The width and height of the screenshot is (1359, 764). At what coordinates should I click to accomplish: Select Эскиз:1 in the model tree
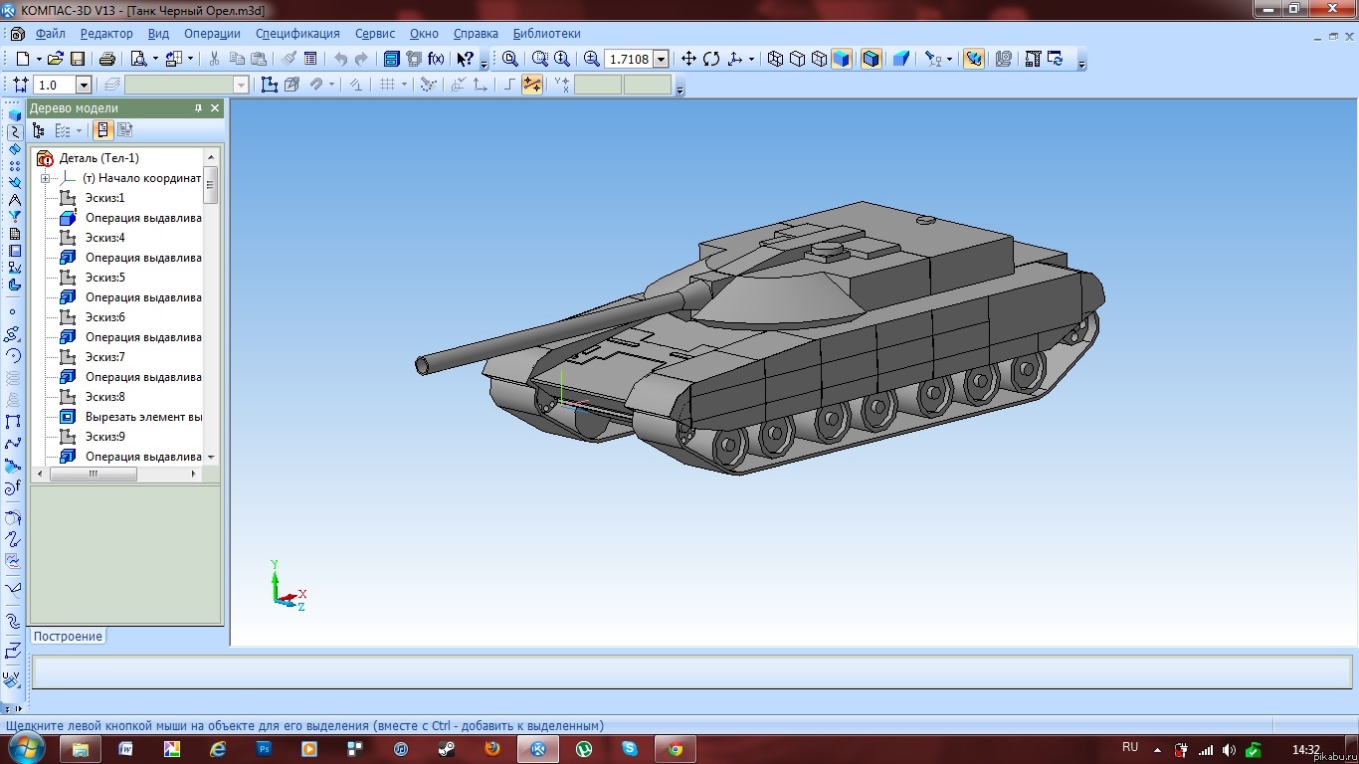coord(104,198)
